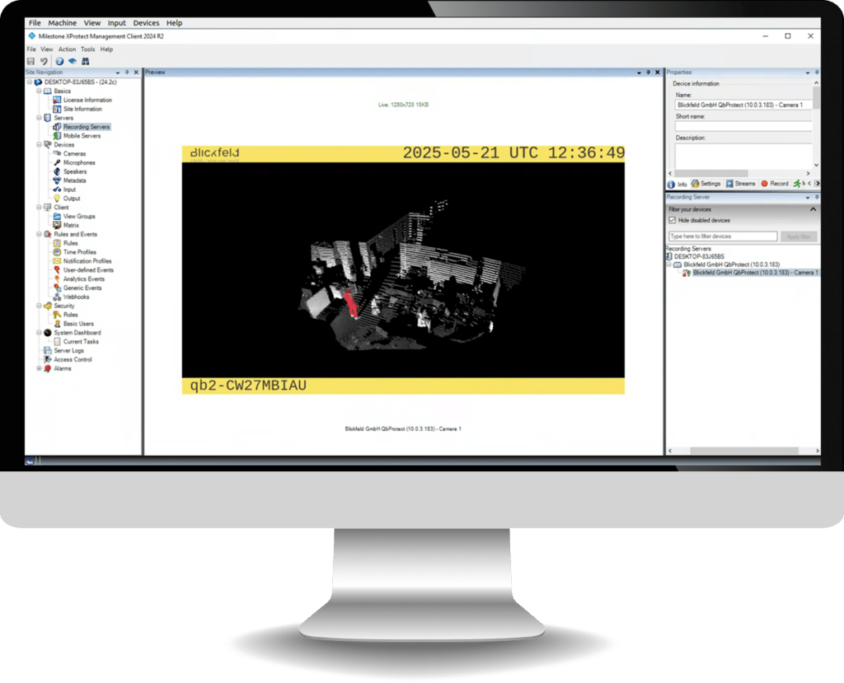Click the graduation cap toolbar icon
The width and height of the screenshot is (844, 683).
click(73, 61)
